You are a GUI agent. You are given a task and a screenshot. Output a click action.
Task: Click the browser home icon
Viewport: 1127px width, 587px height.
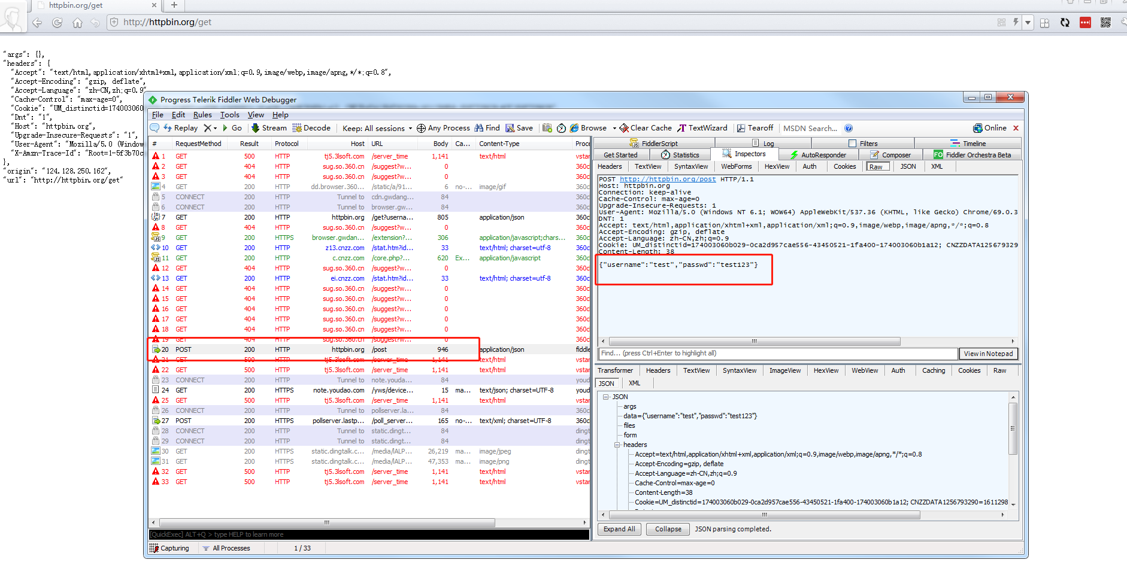[x=77, y=23]
